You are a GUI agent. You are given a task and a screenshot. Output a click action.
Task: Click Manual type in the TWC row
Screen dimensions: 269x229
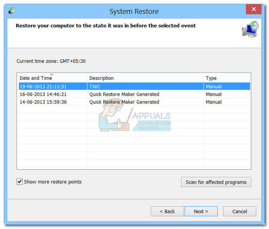(x=214, y=86)
